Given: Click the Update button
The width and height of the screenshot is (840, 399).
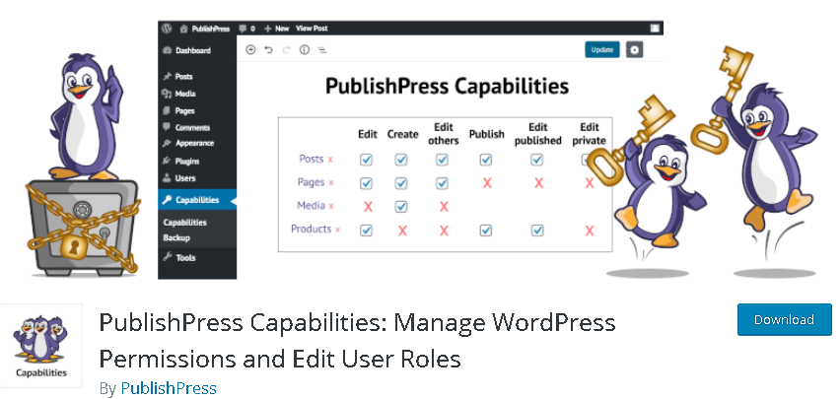Looking at the screenshot, I should (x=602, y=50).
